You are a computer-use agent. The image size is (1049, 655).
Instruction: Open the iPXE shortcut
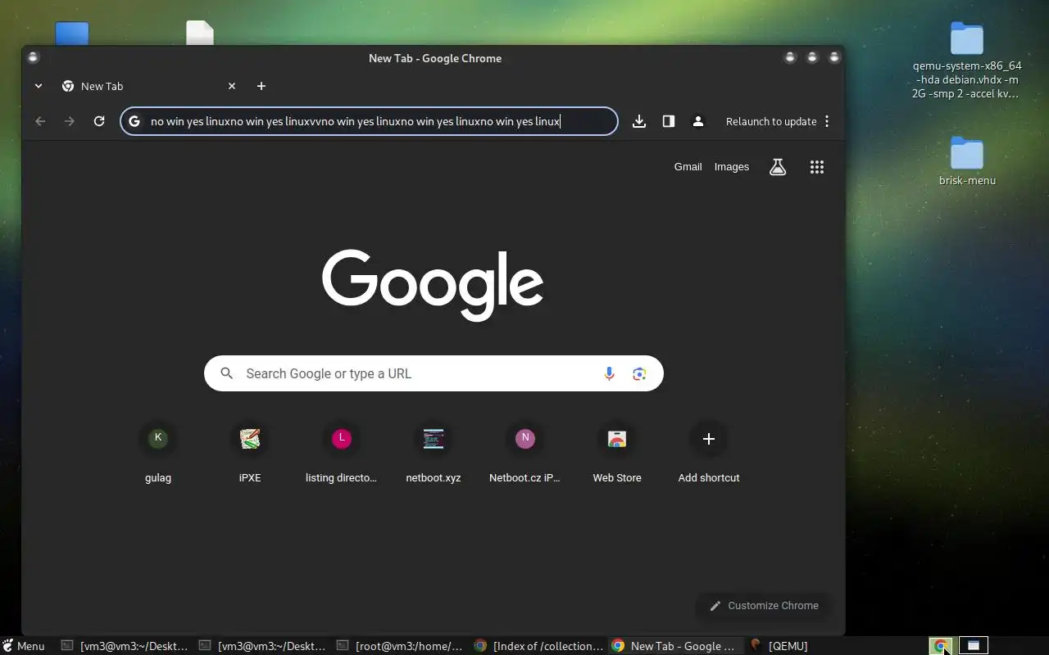(x=250, y=453)
